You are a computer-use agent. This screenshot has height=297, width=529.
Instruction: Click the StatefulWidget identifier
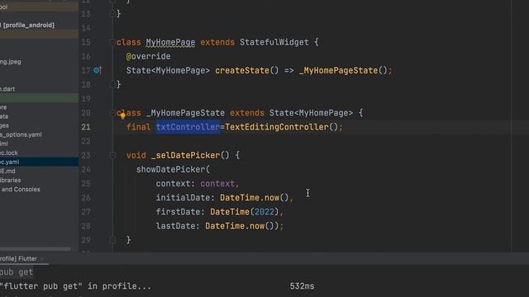(x=274, y=42)
